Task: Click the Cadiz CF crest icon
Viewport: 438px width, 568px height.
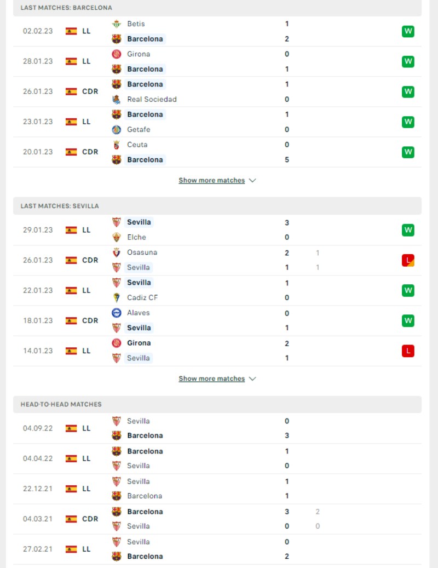Action: tap(116, 298)
